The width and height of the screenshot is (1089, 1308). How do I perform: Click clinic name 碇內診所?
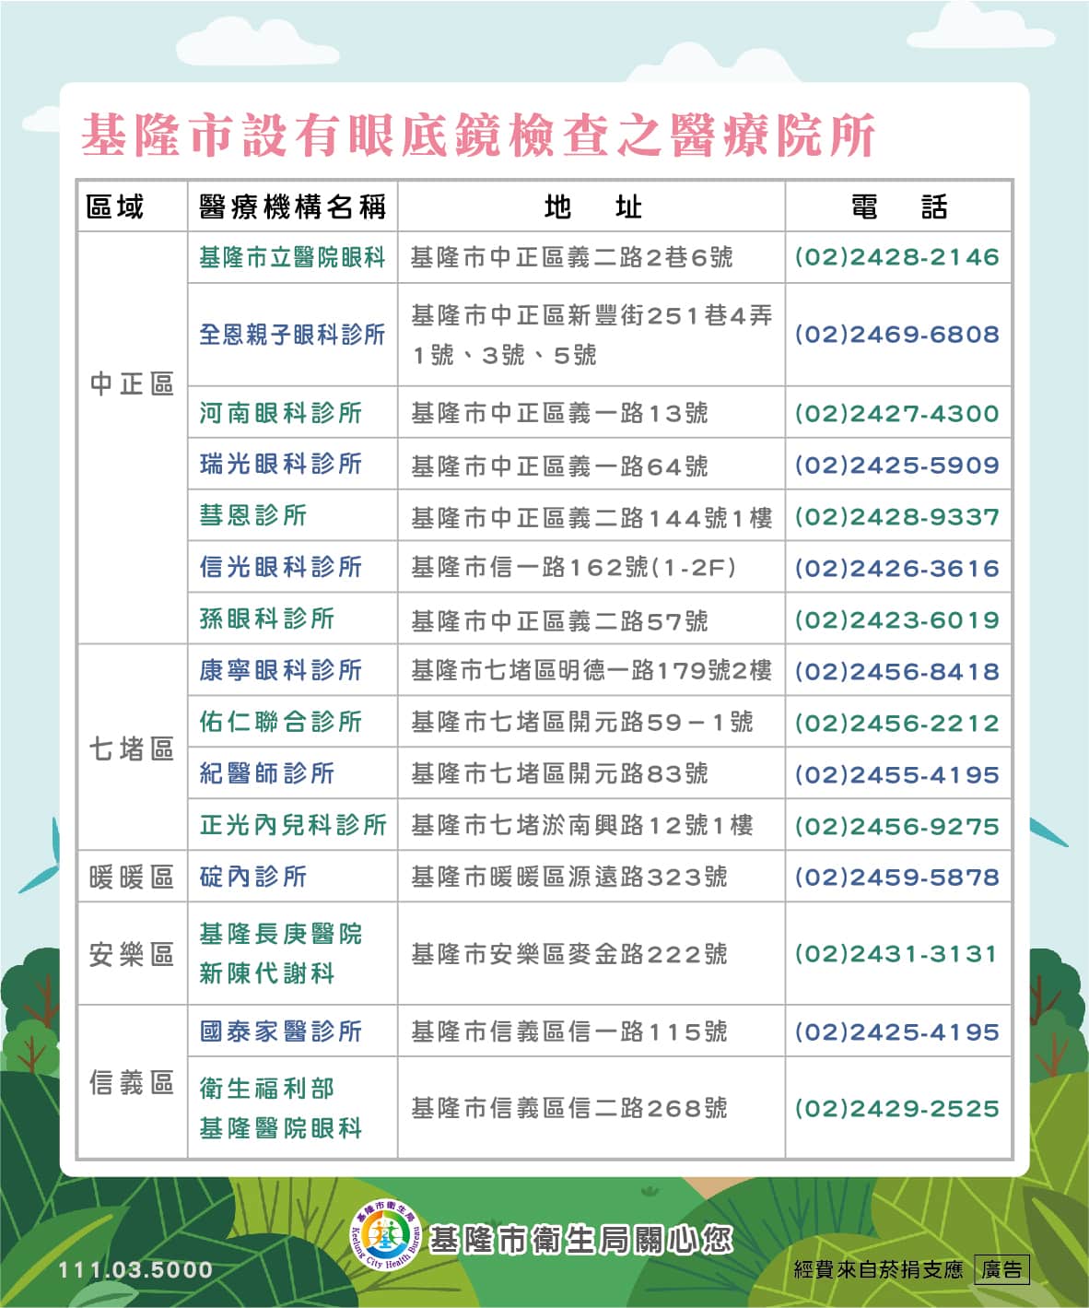click(x=252, y=877)
